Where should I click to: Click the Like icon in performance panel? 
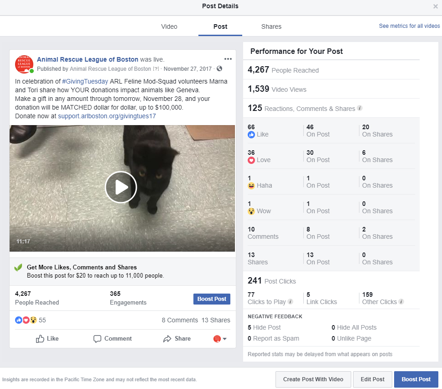[x=251, y=135]
